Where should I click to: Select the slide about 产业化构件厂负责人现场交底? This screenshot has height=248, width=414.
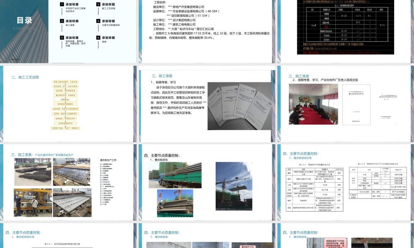pos(346,104)
